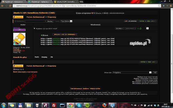
Task: Click the Idź go button
Action: point(155,73)
